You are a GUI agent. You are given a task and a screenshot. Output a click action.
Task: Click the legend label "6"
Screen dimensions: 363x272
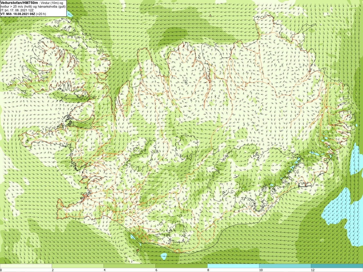point(157,270)
